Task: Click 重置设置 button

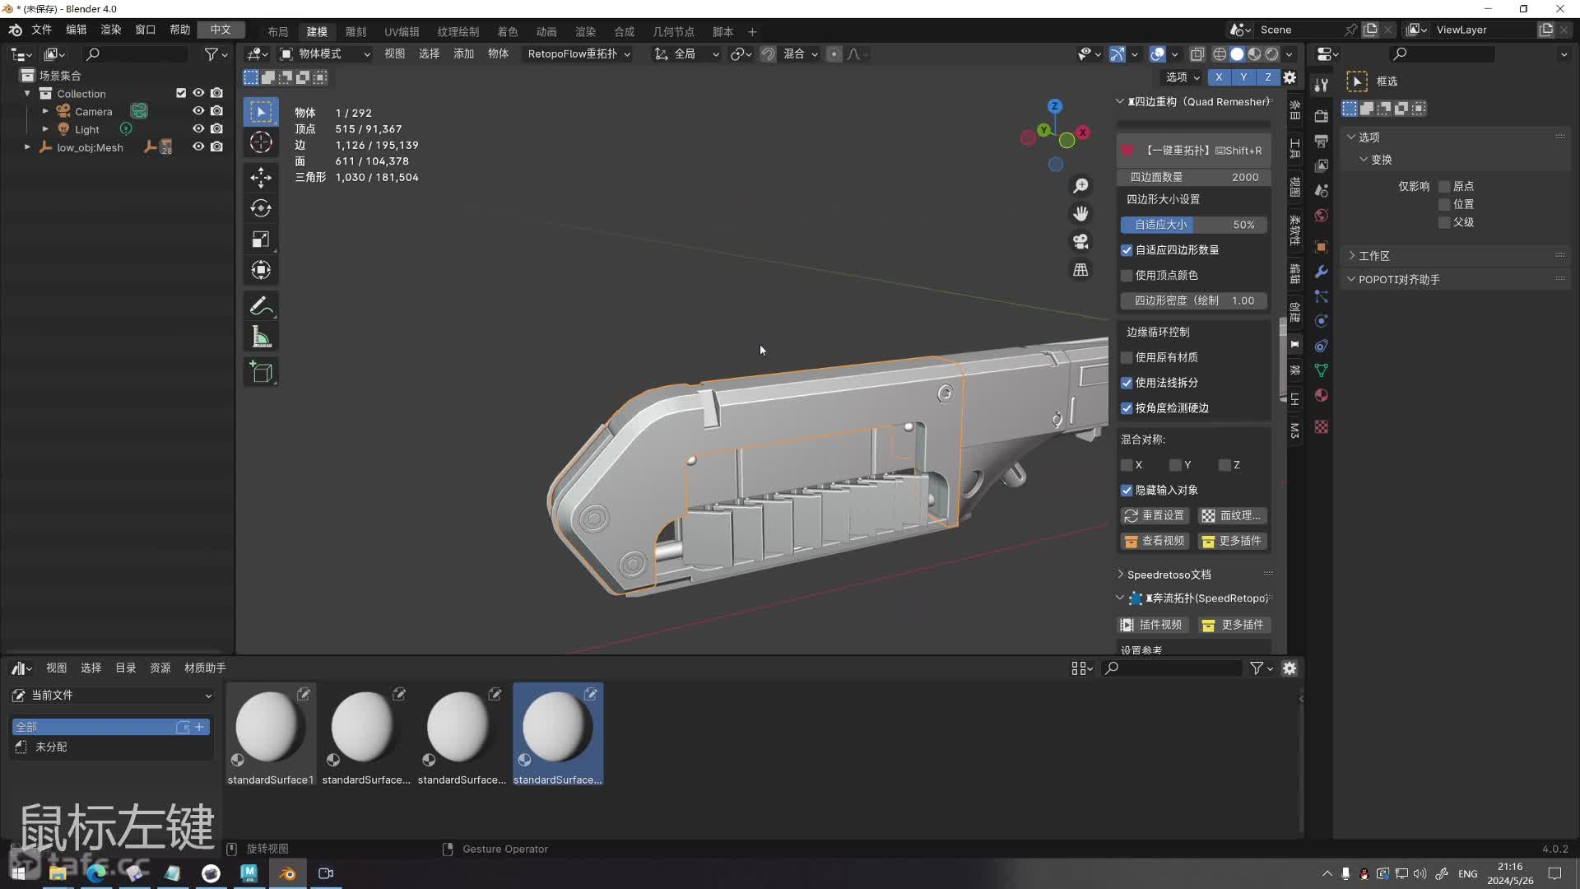Action: tap(1155, 516)
